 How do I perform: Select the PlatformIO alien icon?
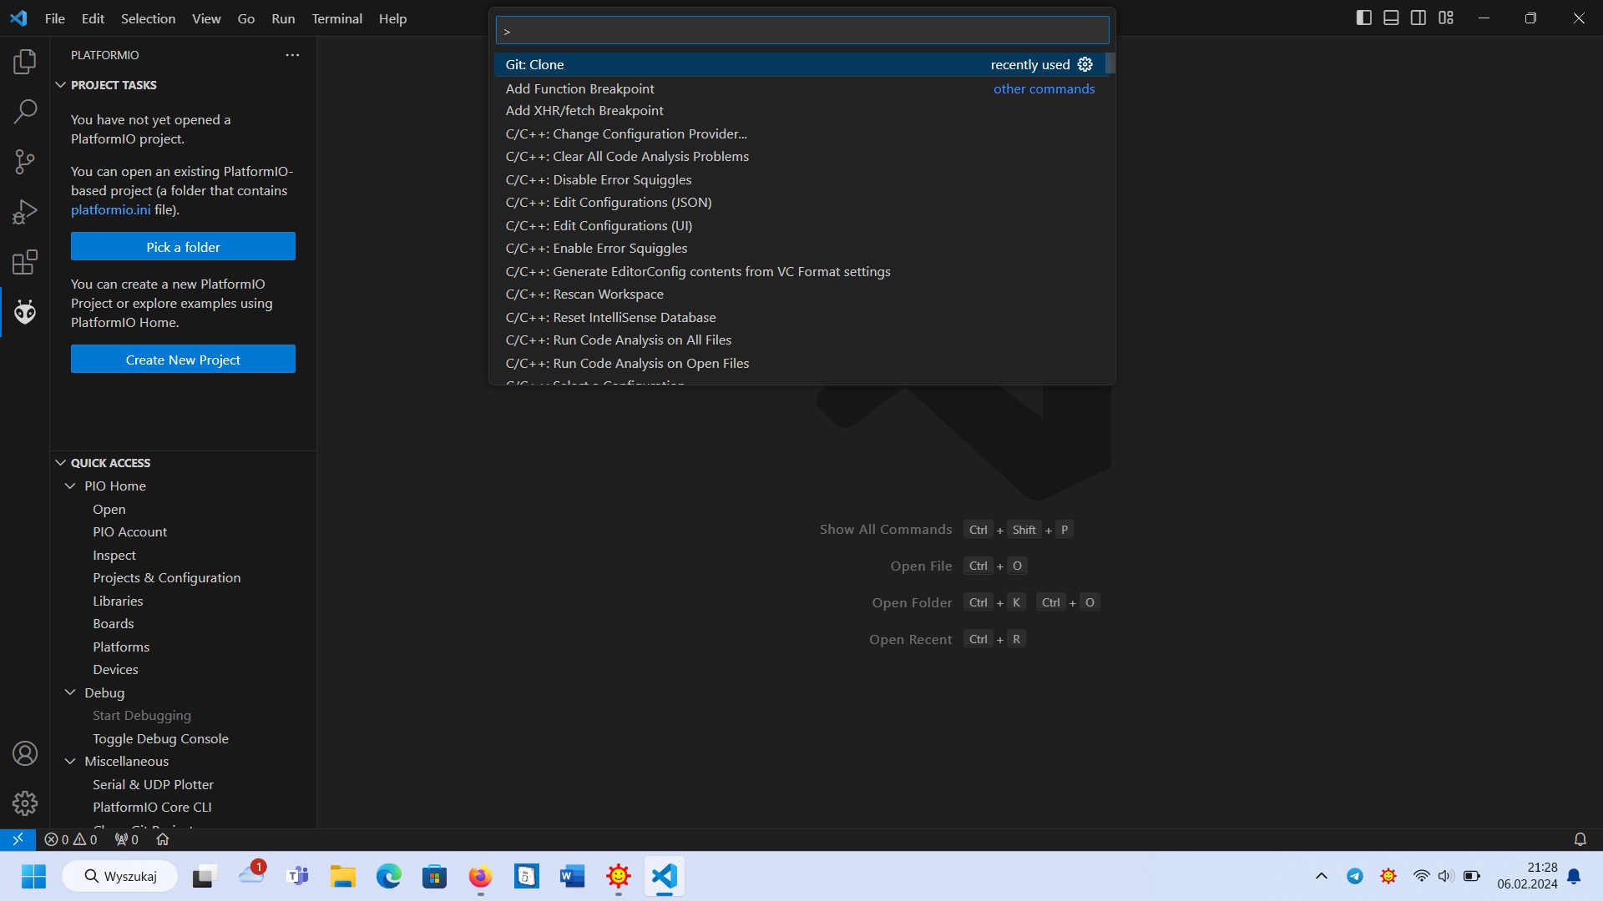coord(25,312)
